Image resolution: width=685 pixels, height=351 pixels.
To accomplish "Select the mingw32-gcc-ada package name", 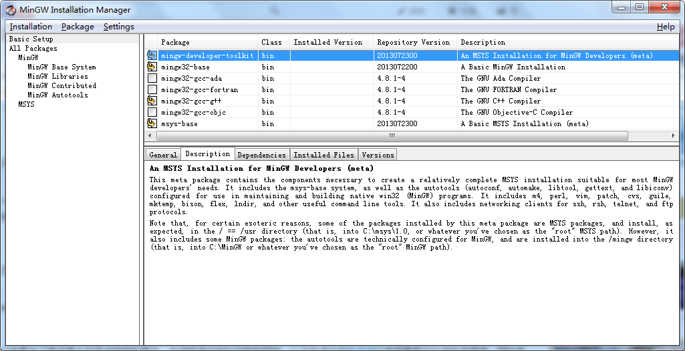I will pyautogui.click(x=192, y=79).
